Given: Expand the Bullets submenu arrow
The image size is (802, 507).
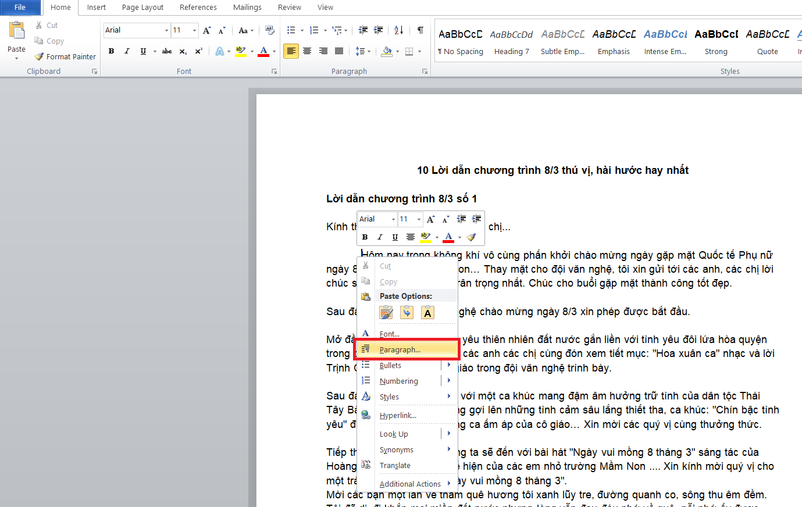Looking at the screenshot, I should (x=449, y=365).
